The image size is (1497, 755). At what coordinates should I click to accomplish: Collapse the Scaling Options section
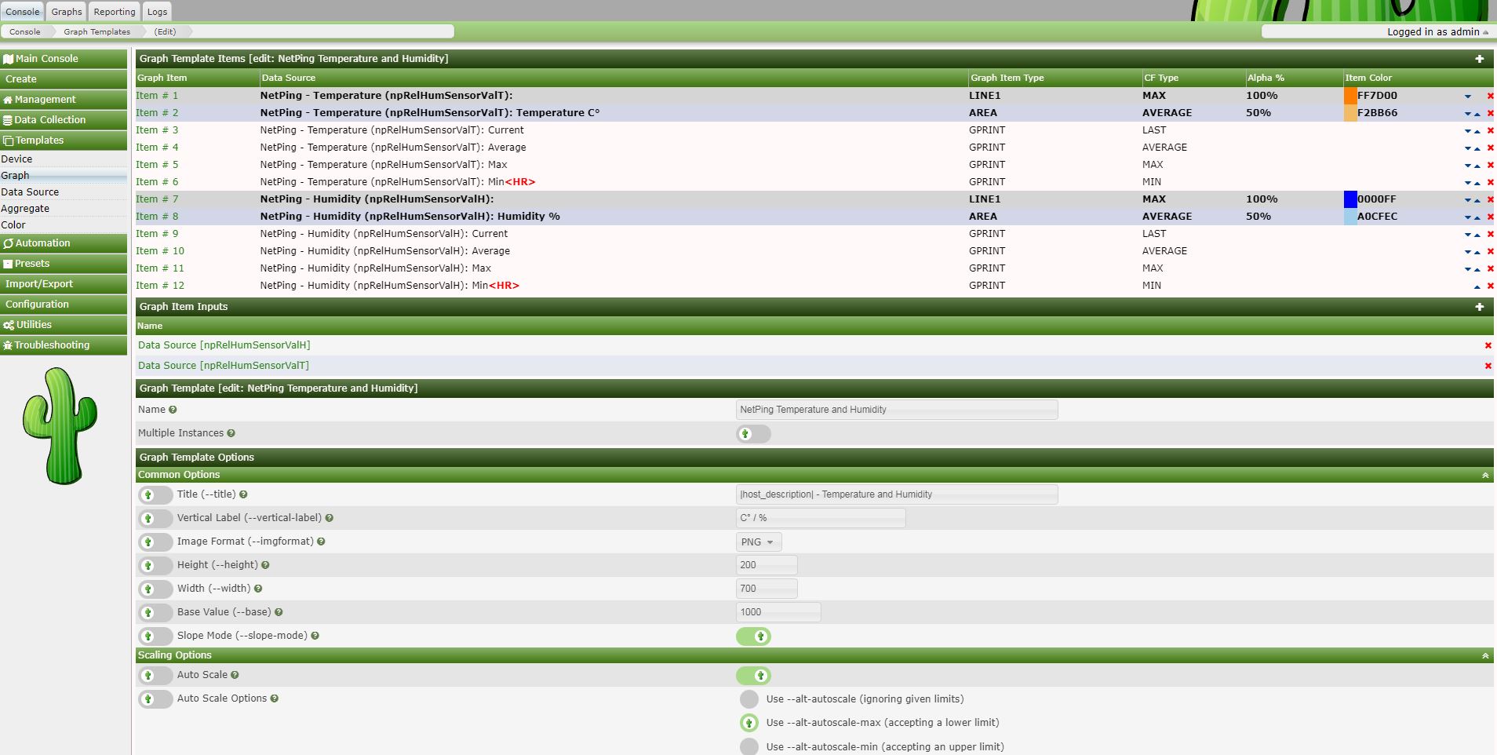(1484, 656)
